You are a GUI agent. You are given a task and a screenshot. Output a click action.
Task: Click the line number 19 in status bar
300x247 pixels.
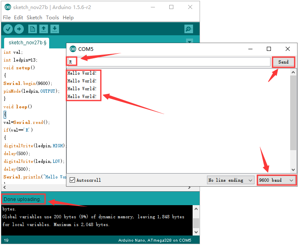click(x=6, y=240)
